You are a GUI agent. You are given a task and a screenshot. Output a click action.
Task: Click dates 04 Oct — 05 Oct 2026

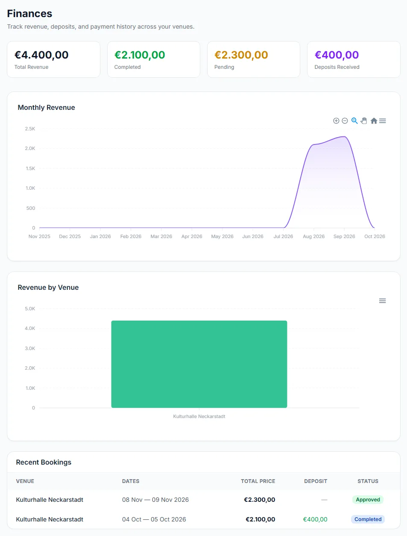point(154,519)
